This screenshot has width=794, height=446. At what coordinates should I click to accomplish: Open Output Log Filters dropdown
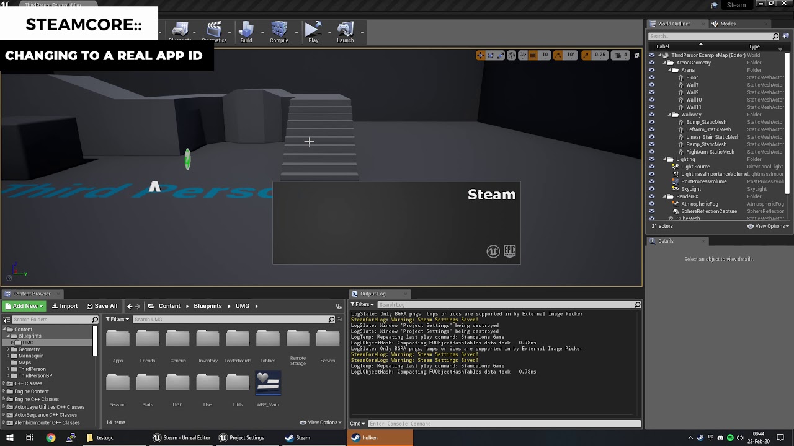point(362,305)
